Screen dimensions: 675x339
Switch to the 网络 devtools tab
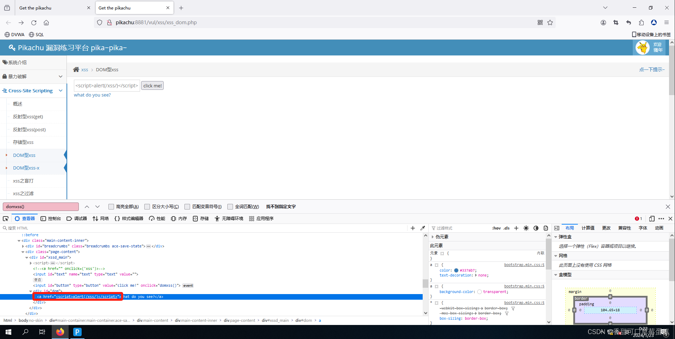[101, 219]
